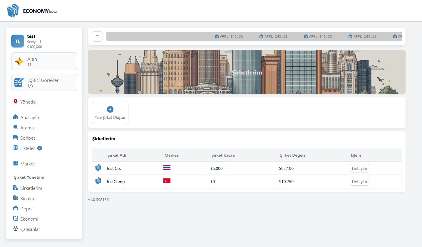This screenshot has width=422, height=247.
Task: Click the Altın gold star icon
Action: [19, 61]
